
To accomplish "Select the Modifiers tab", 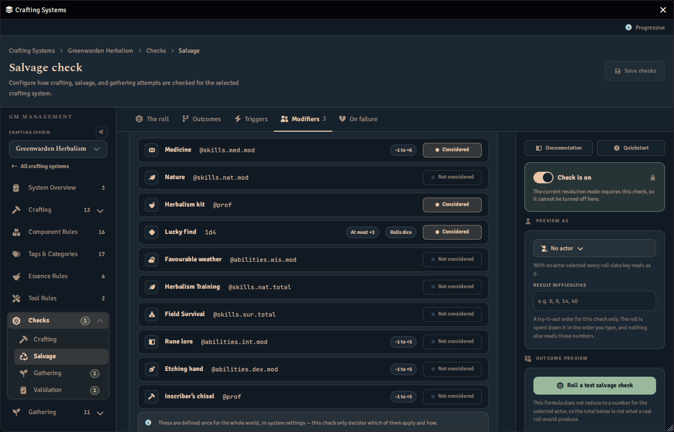I will tap(303, 119).
